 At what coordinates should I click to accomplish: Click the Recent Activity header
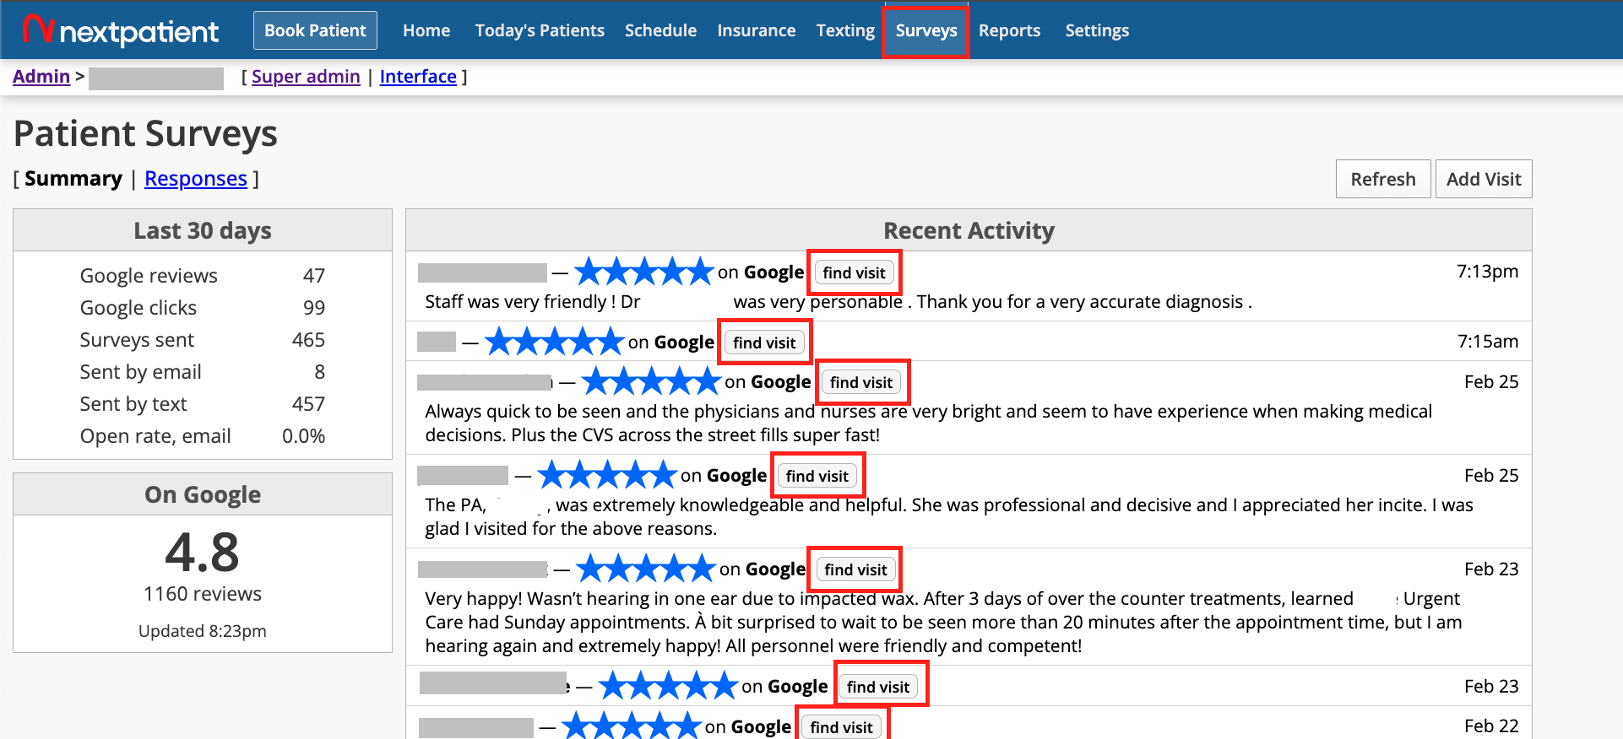coord(969,230)
